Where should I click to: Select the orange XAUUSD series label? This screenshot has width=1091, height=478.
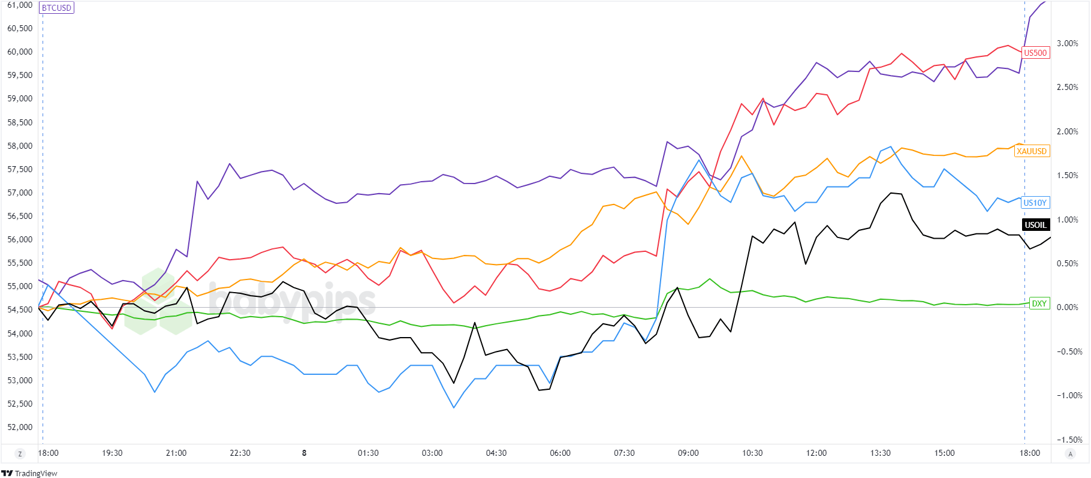[1032, 151]
